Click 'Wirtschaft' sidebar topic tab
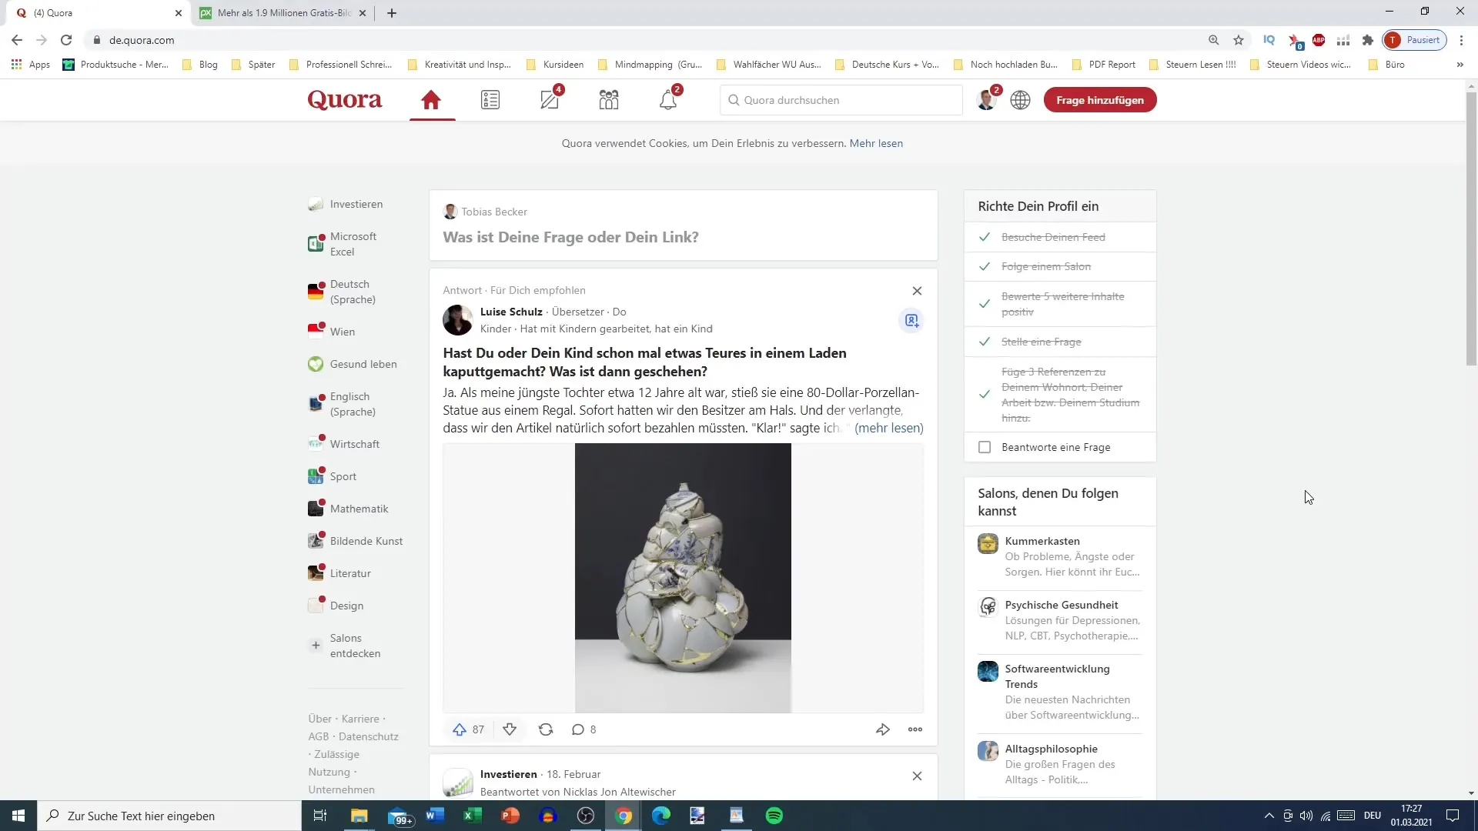 354,443
